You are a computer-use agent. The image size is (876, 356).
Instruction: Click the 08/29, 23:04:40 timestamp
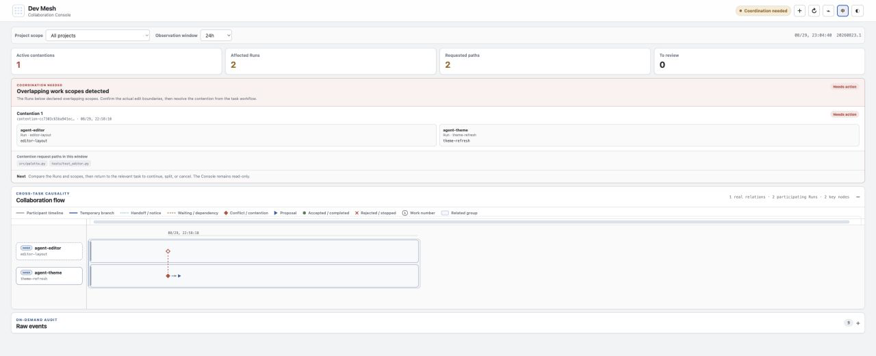pyautogui.click(x=813, y=35)
